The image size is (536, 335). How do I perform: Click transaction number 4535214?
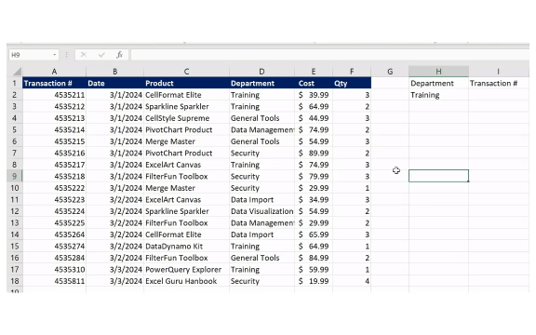(x=54, y=129)
